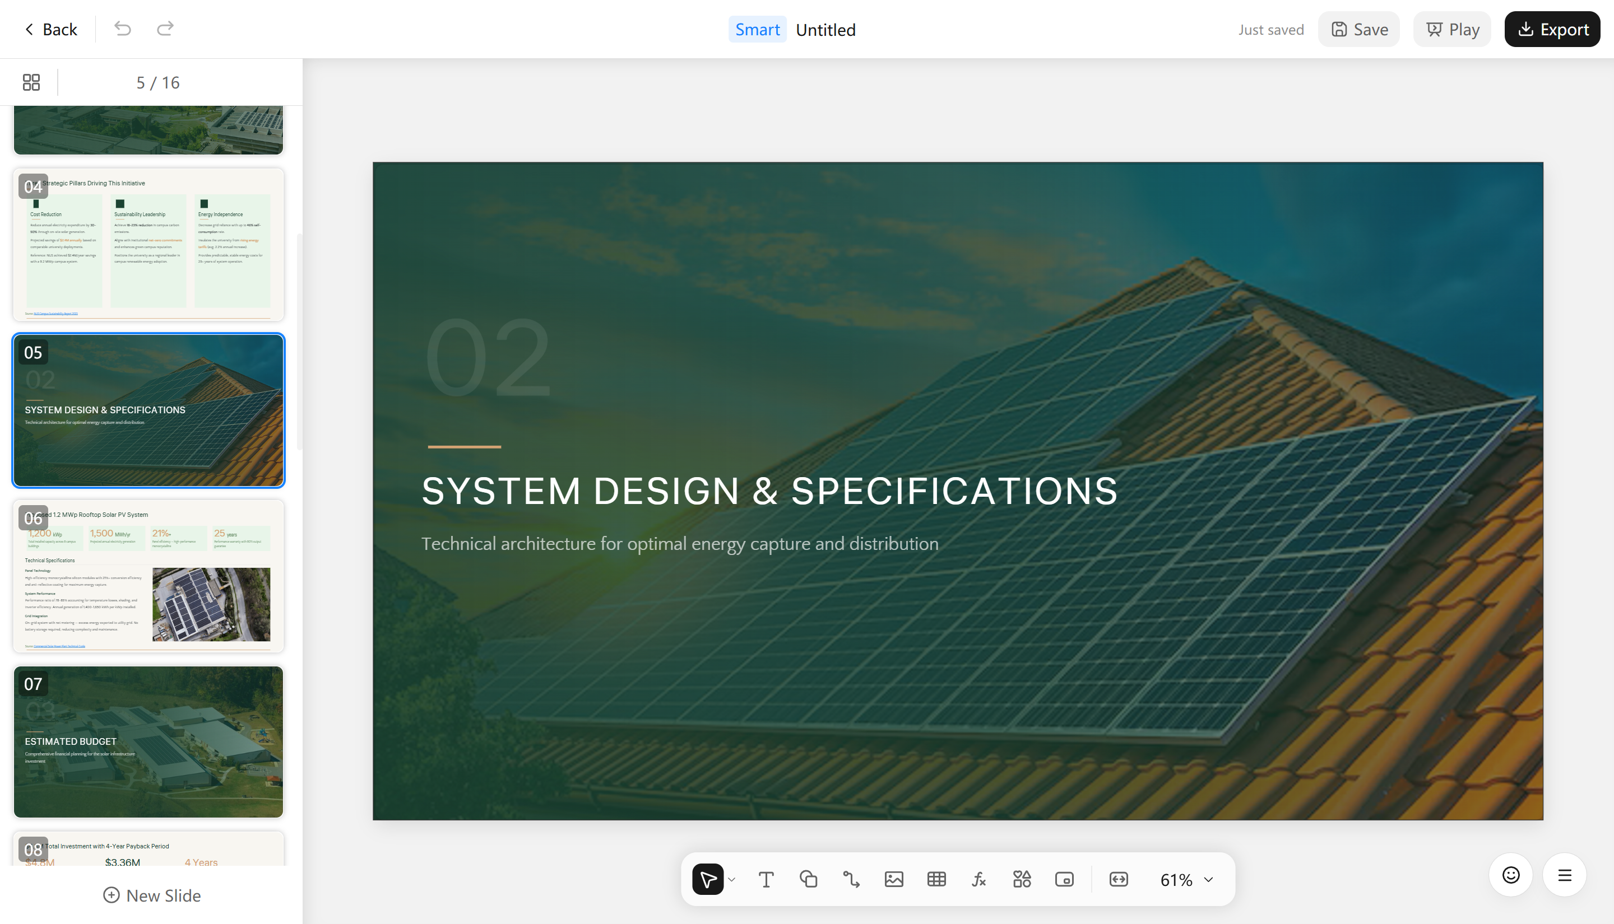Select the Text tool
Screen dimensions: 1614x924
[x=766, y=879]
